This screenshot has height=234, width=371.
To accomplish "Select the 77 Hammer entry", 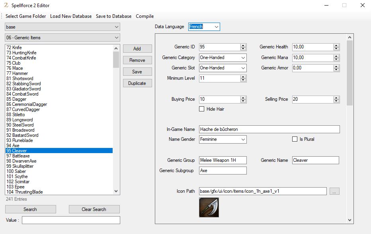I will [x=59, y=73].
